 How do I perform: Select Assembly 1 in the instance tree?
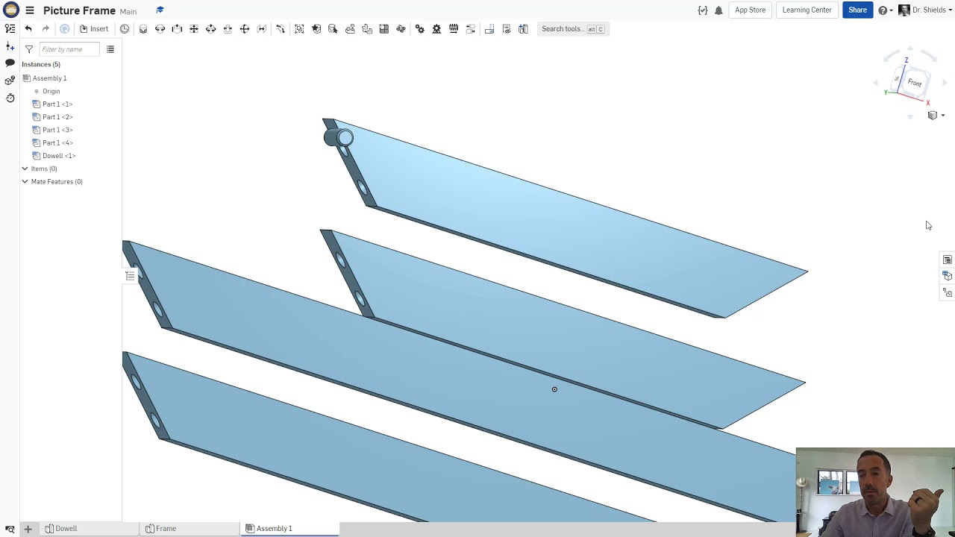[x=49, y=78]
